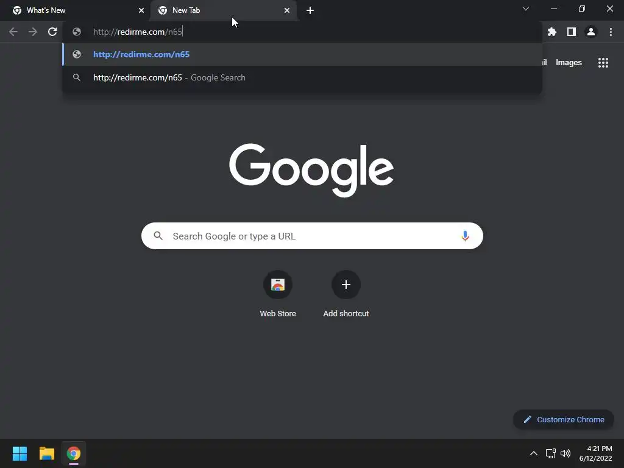Open the Extensions puzzle icon
The image size is (624, 468).
pos(552,32)
